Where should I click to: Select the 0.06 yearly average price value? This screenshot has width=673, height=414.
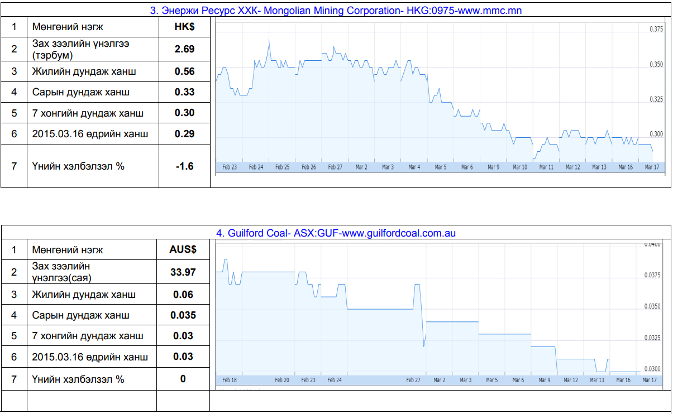tap(183, 295)
